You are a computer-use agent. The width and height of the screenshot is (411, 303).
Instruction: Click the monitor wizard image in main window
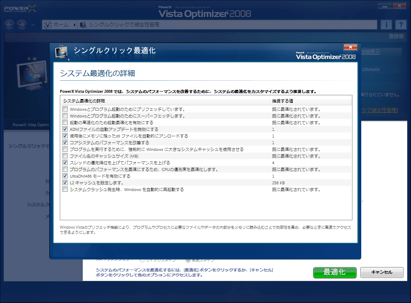click(32, 74)
